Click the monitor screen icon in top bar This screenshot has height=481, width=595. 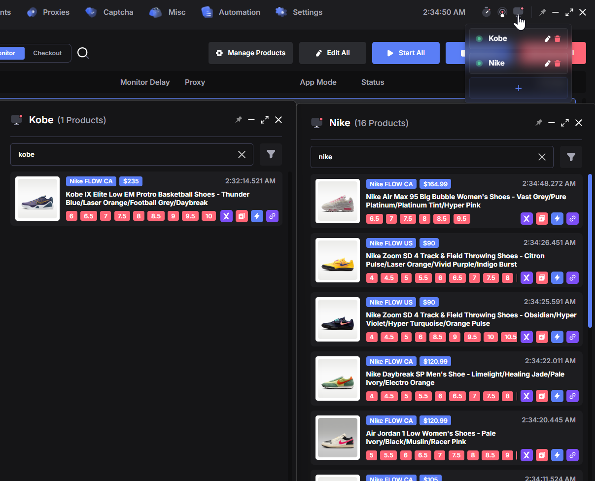[518, 11]
